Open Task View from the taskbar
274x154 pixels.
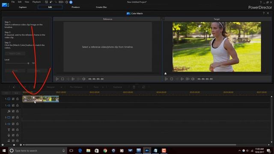coord(71,151)
